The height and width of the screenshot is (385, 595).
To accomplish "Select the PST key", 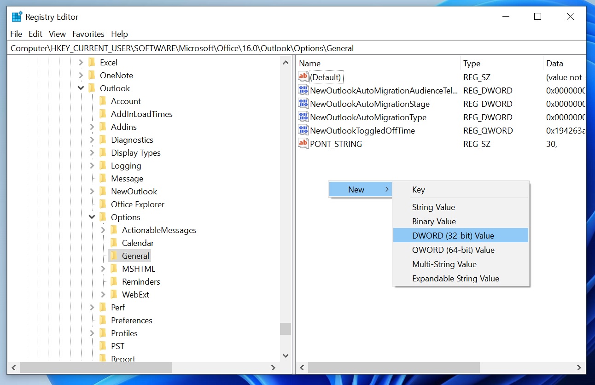I will coord(117,346).
